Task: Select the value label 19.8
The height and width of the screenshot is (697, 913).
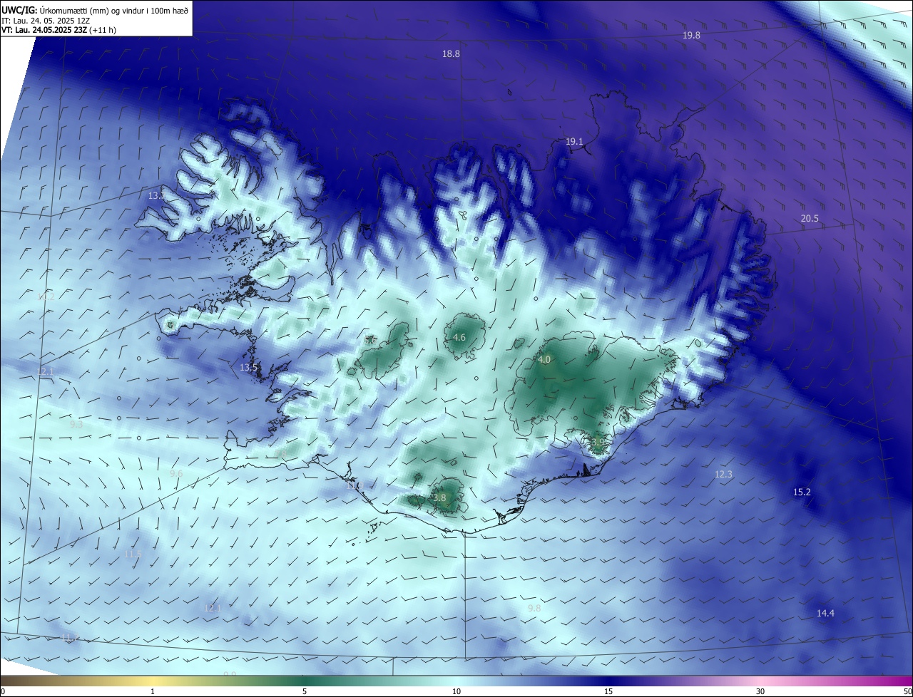Action: [x=691, y=36]
